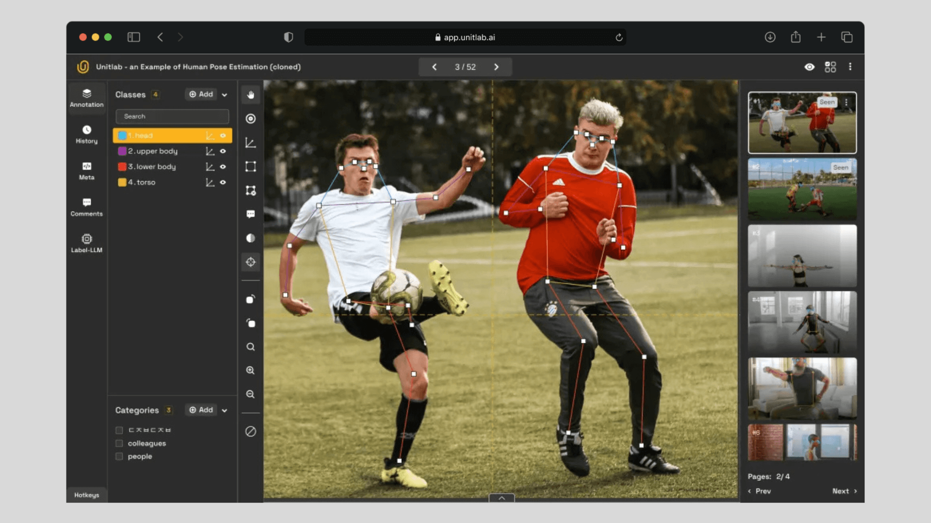Check the colleagues category checkbox
Viewport: 931px width, 523px height.
[118, 443]
